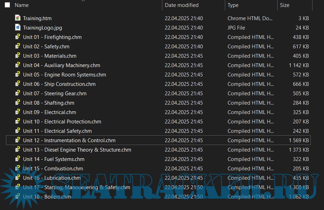Sort files by Size column header

coord(285,5)
